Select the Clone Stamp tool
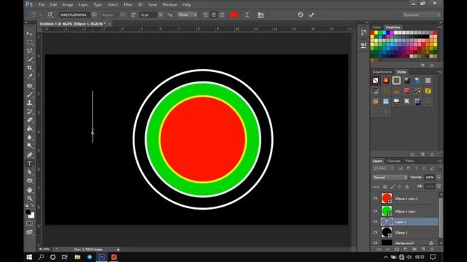This screenshot has width=467, height=262. click(29, 103)
